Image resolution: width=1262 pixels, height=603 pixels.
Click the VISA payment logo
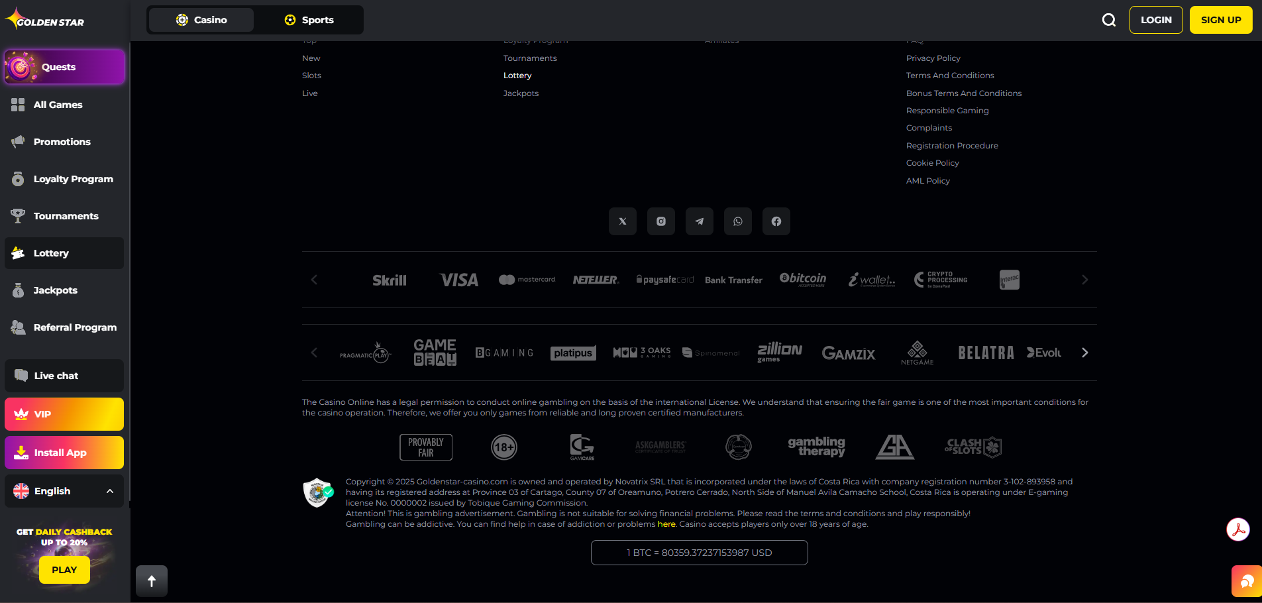458,280
